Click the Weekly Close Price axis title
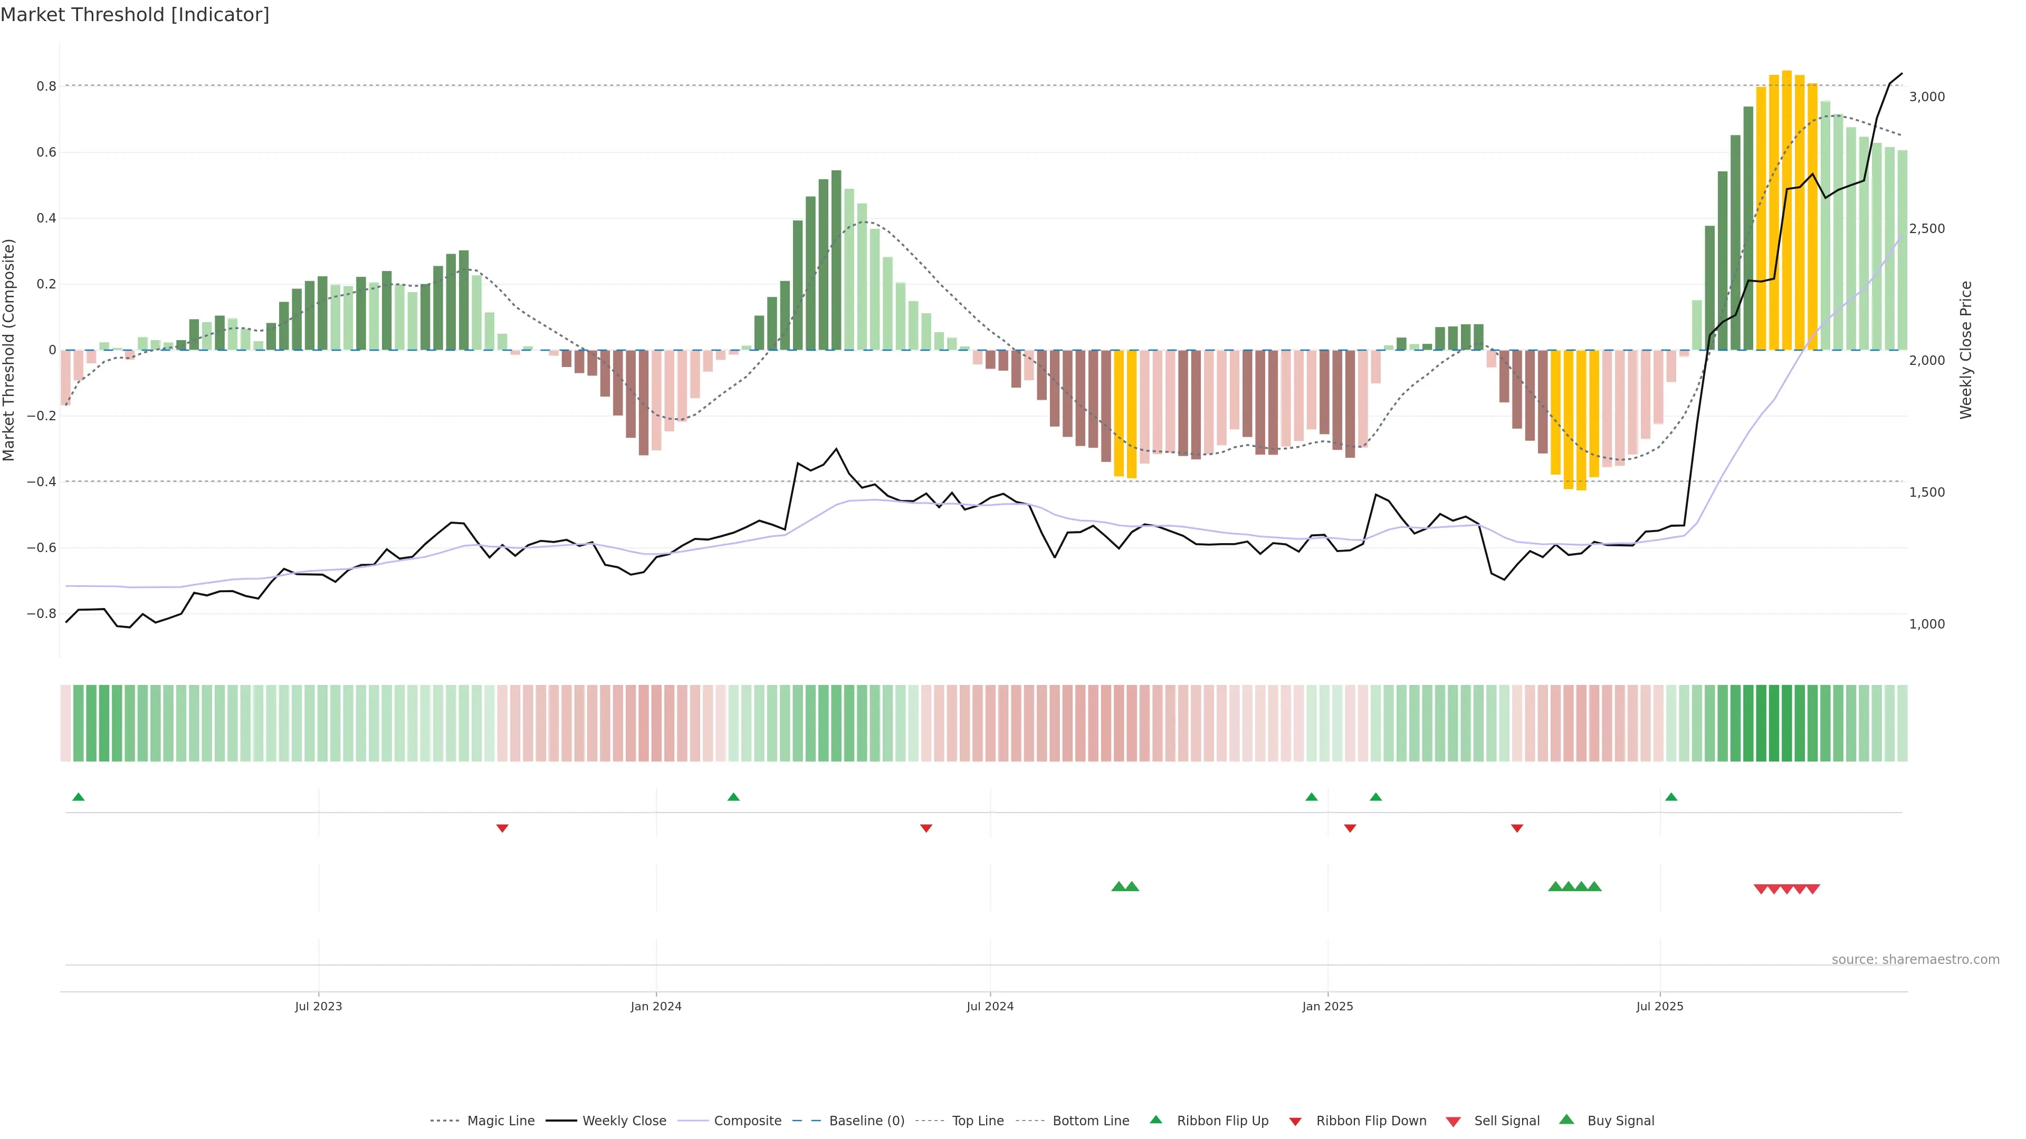2026x1139 pixels. click(1965, 350)
